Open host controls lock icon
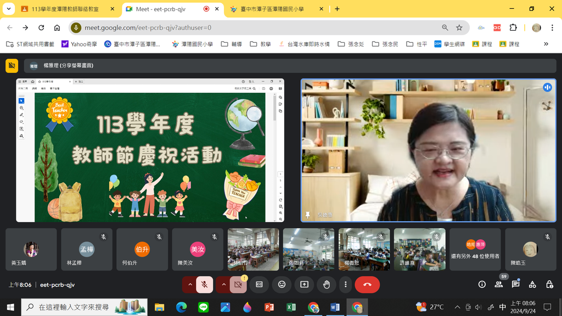This screenshot has height=316, width=562. click(x=549, y=285)
